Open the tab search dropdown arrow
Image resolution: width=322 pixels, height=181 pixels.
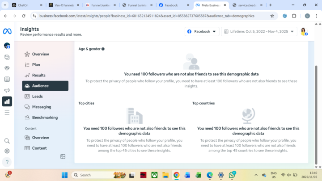(x=5, y=5)
